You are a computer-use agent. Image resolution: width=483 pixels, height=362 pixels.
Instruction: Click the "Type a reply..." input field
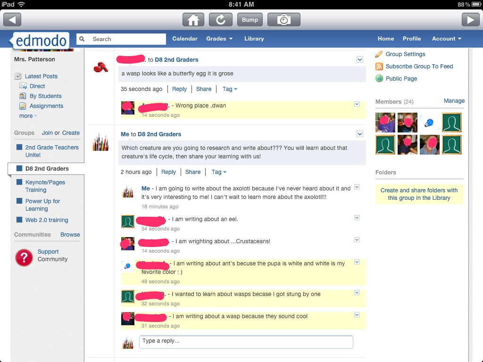(245, 342)
